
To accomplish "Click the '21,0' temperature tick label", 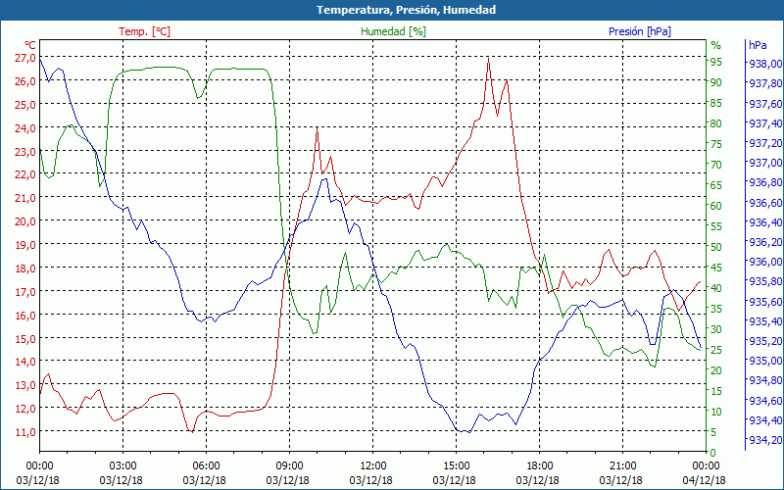I will pyautogui.click(x=25, y=198).
